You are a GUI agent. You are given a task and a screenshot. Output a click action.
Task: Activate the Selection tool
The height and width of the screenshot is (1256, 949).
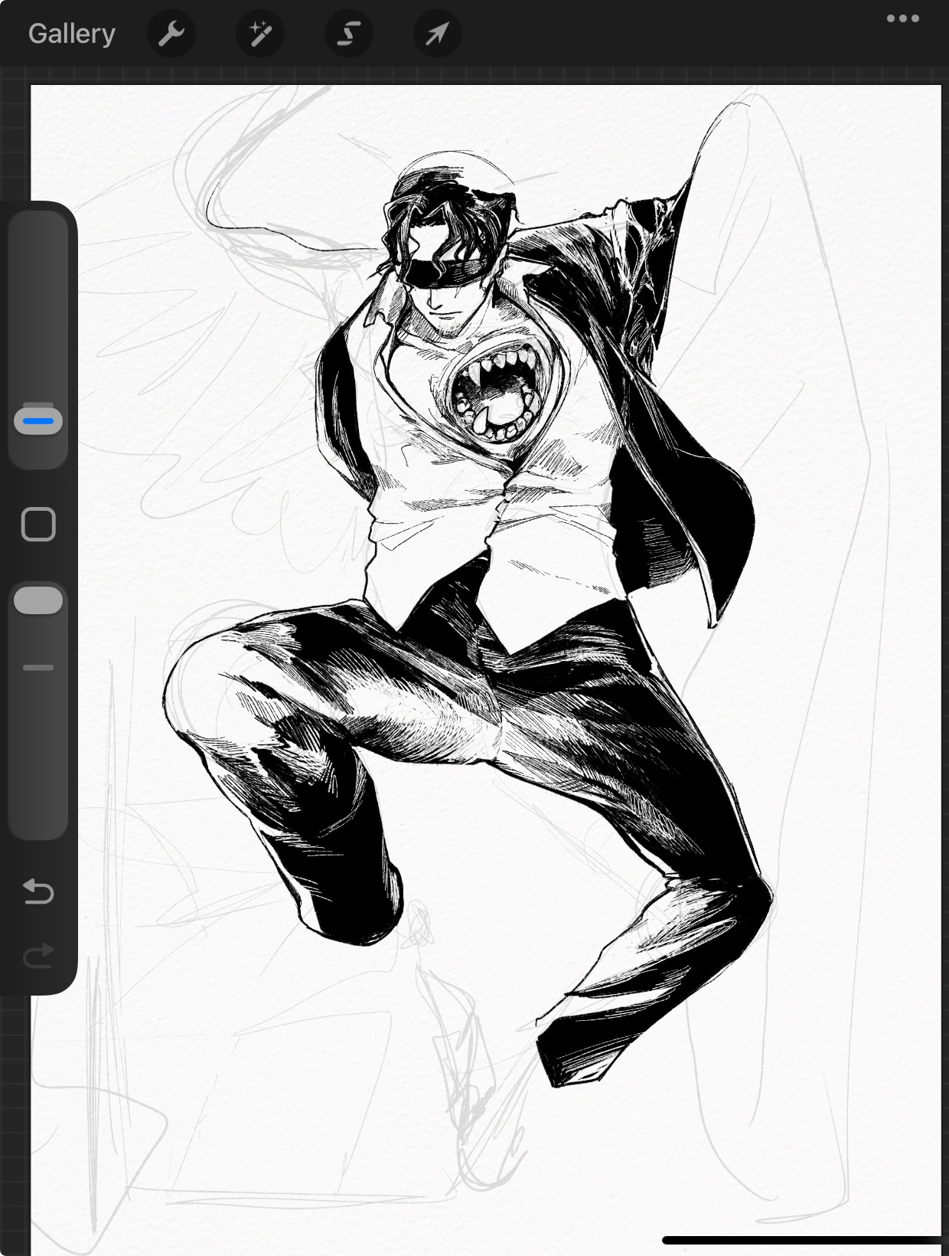pyautogui.click(x=349, y=34)
